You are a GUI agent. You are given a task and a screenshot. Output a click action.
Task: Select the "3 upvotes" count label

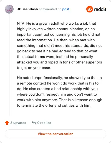coord(18,123)
